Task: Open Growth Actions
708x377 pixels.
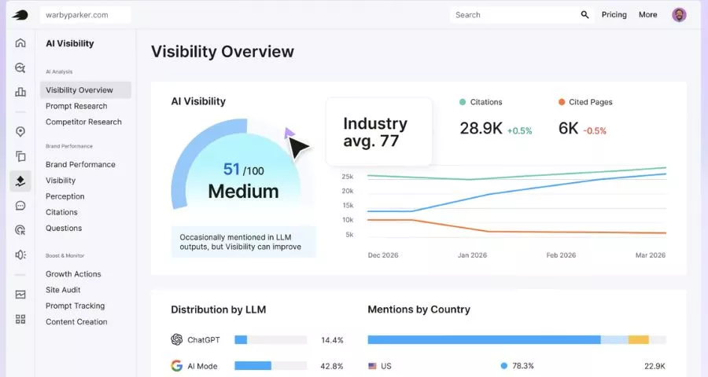Action: point(73,274)
